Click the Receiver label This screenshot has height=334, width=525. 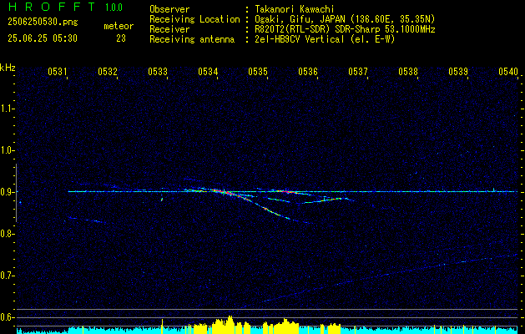click(169, 29)
